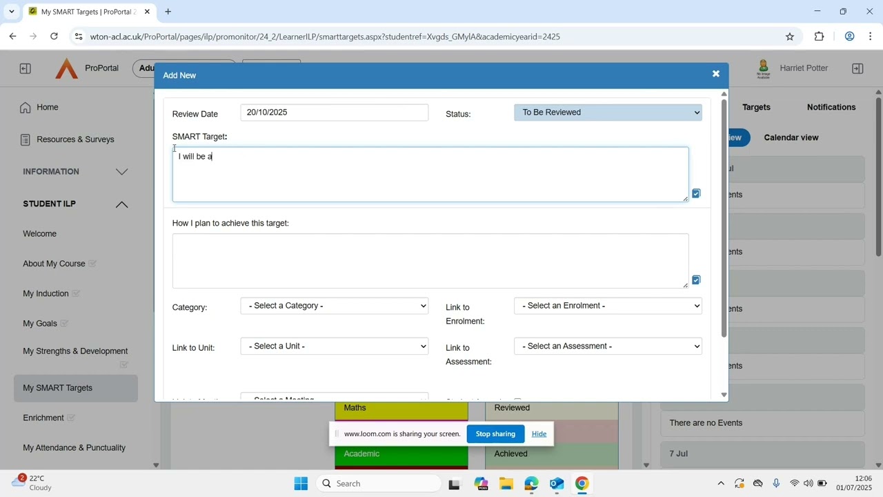Open the Status dropdown

[x=608, y=113]
